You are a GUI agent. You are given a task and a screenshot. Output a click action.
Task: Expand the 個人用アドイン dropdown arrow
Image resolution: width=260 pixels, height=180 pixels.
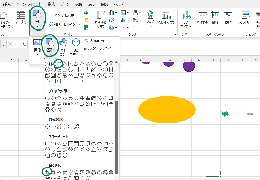[80, 25]
